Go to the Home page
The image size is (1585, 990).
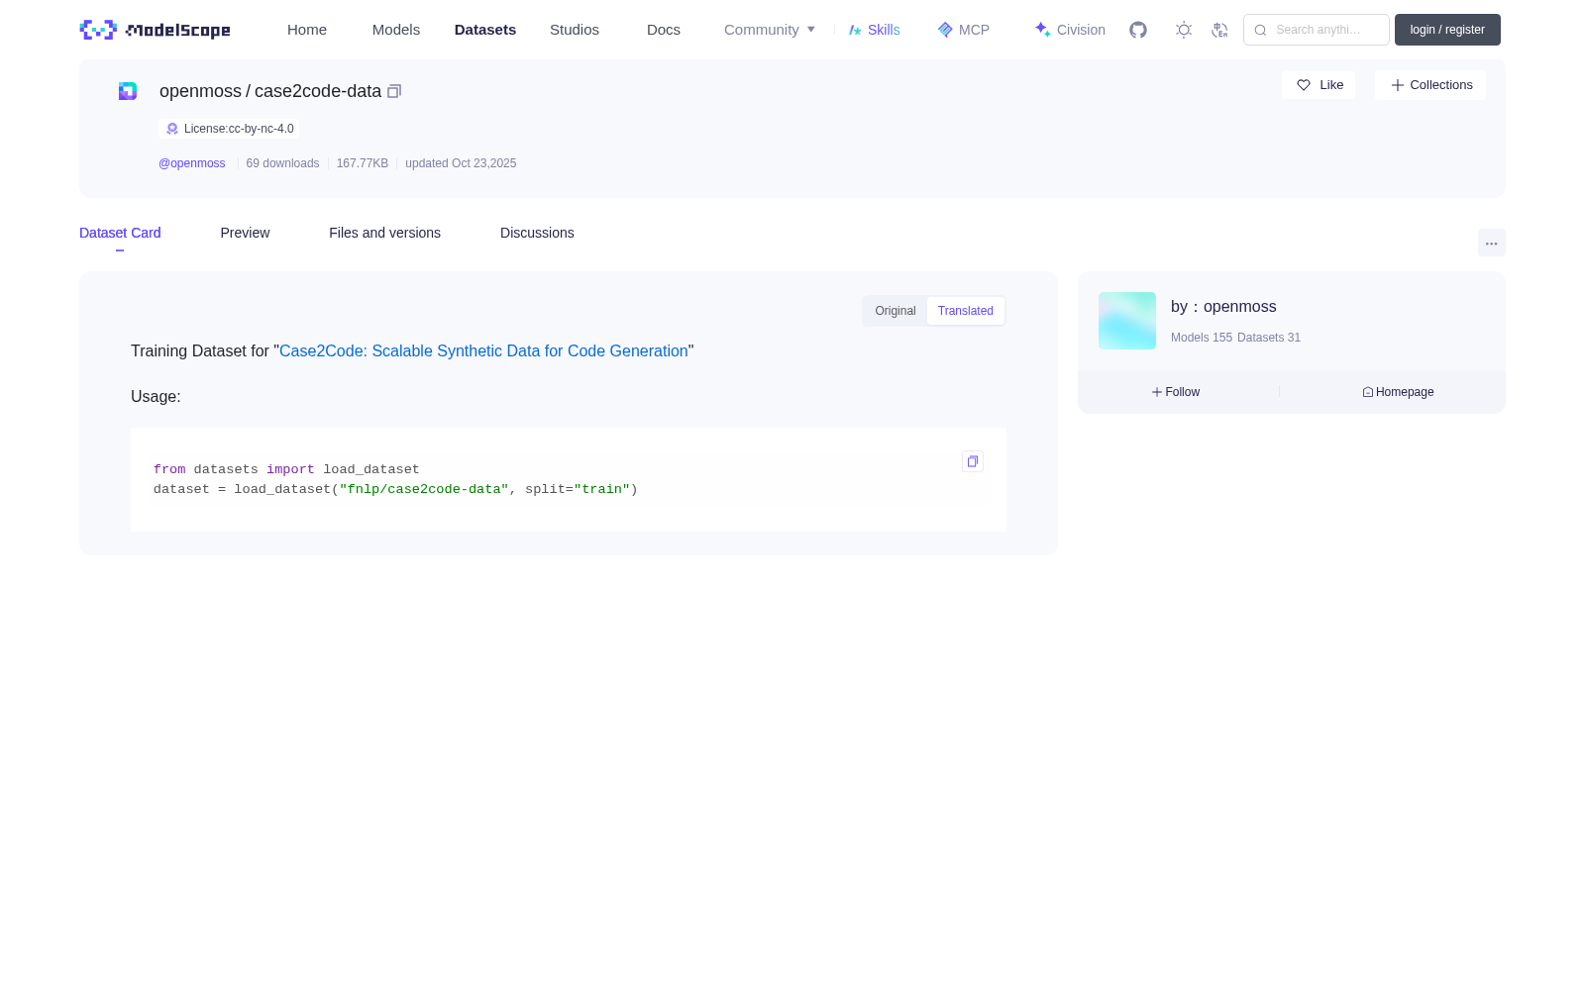pos(307,30)
